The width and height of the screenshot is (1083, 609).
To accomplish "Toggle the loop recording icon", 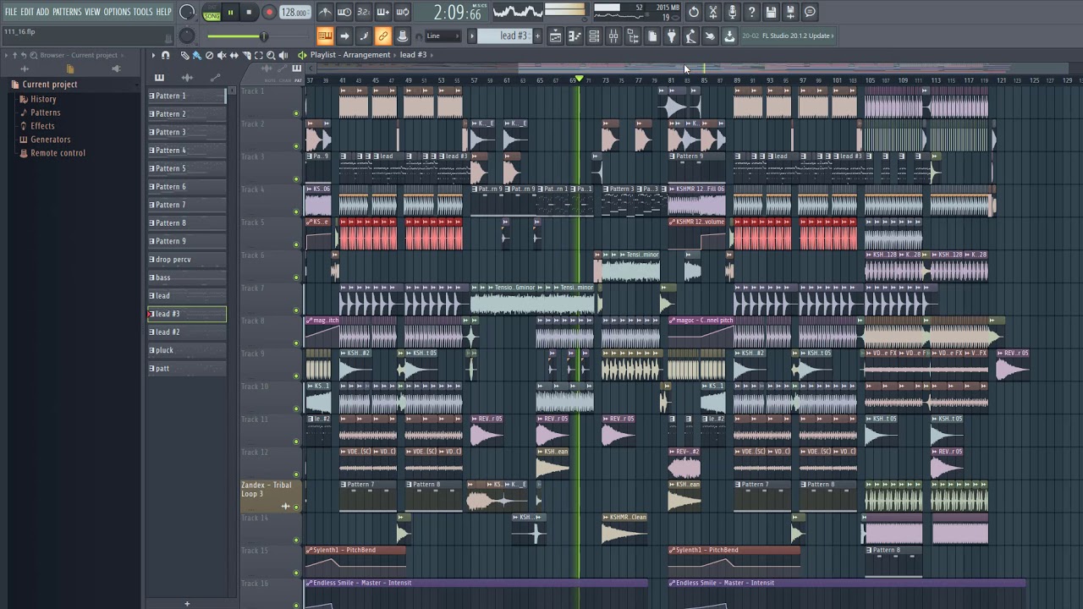I will coord(403,12).
